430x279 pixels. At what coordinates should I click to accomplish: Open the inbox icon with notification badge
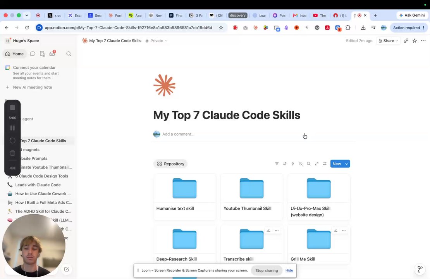coord(52,53)
